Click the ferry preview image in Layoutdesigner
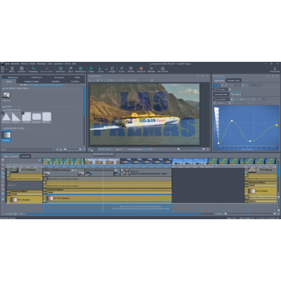This screenshot has width=281, height=281. click(145, 114)
